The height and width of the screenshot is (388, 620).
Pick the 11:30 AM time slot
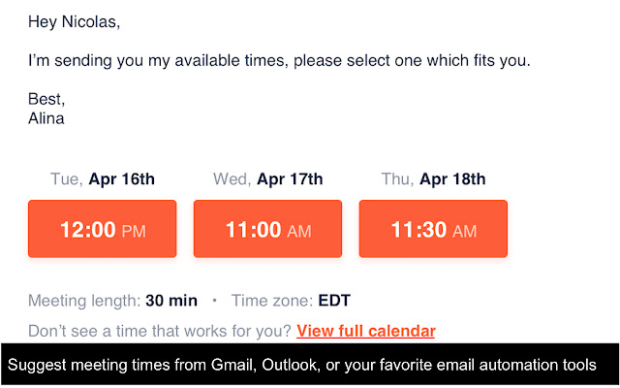coord(433,229)
